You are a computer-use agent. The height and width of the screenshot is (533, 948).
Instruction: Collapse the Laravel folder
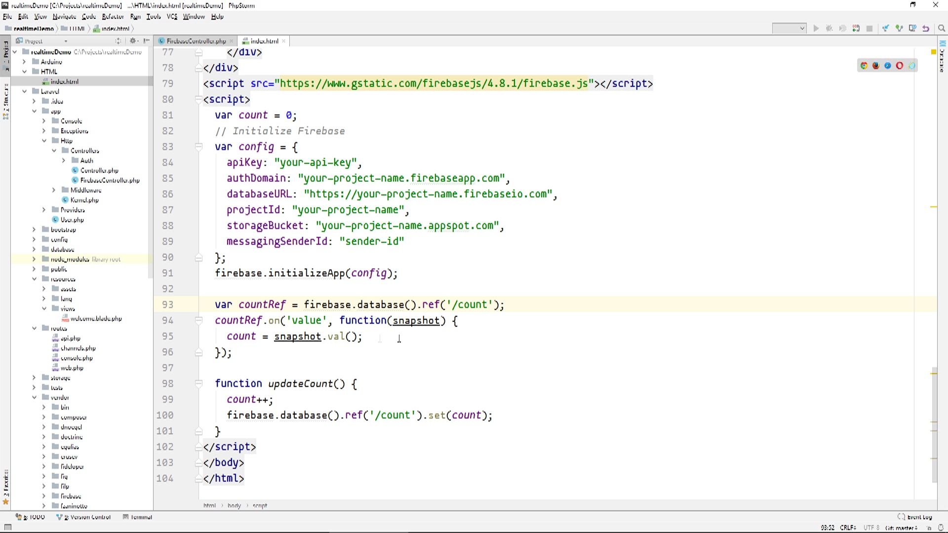pos(24,91)
